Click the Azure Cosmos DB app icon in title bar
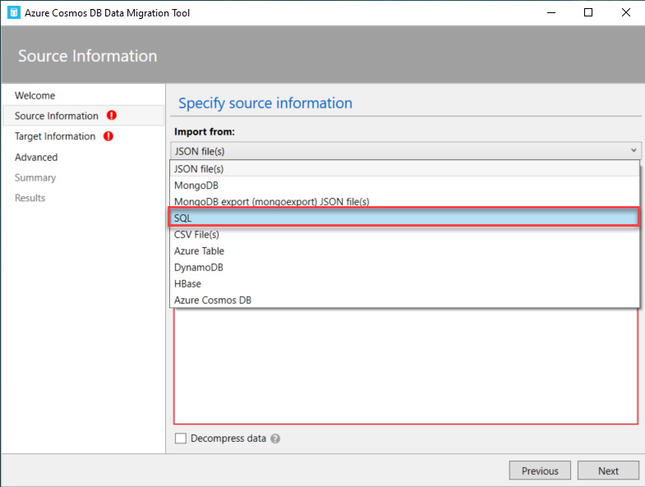 14,13
